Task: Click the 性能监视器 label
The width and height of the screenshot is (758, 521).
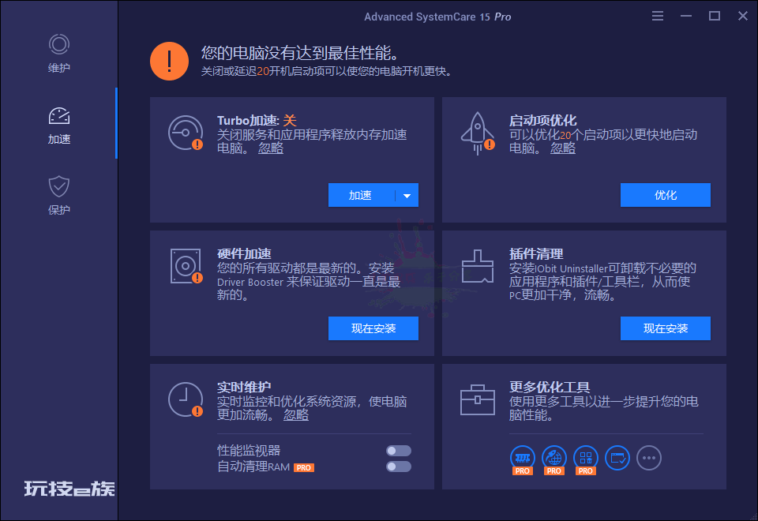Action: coord(249,451)
